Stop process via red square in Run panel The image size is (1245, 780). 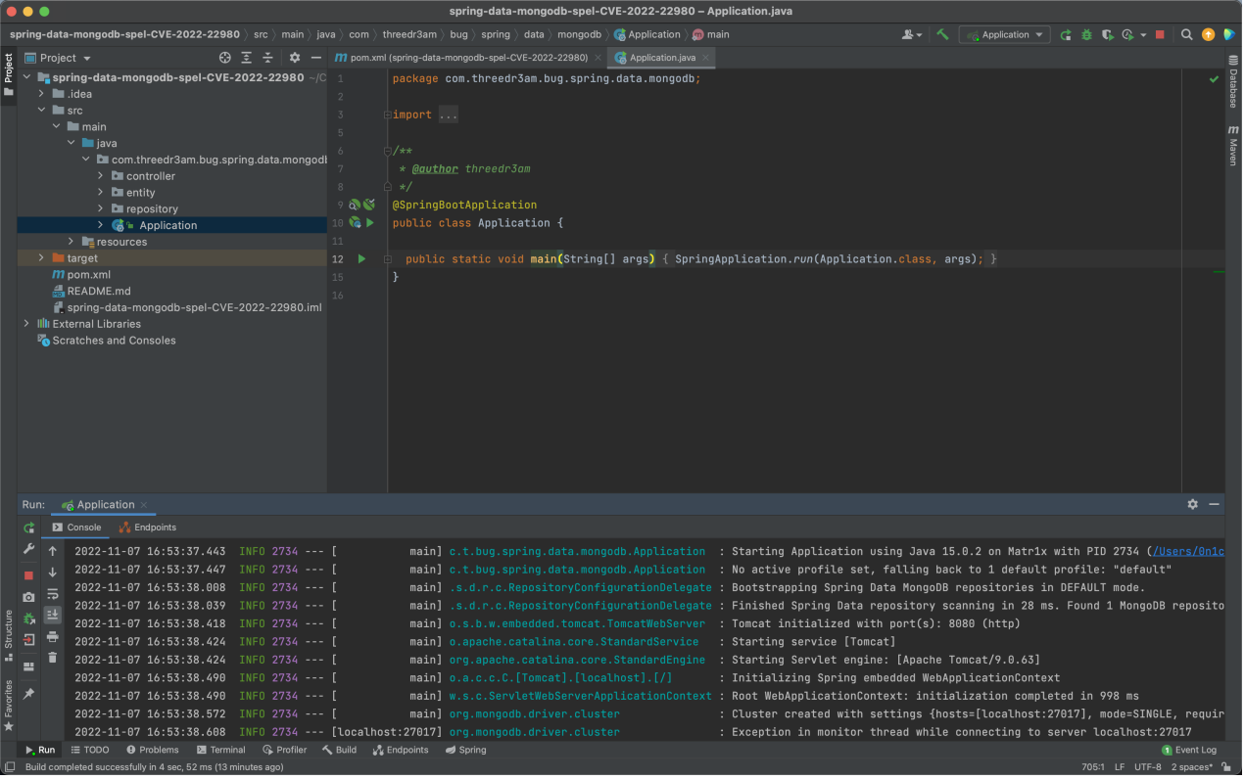[29, 575]
